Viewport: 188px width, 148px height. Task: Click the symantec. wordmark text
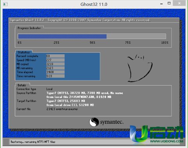pos(112,122)
